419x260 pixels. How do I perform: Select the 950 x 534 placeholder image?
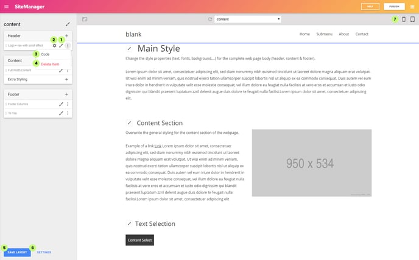tap(312, 163)
